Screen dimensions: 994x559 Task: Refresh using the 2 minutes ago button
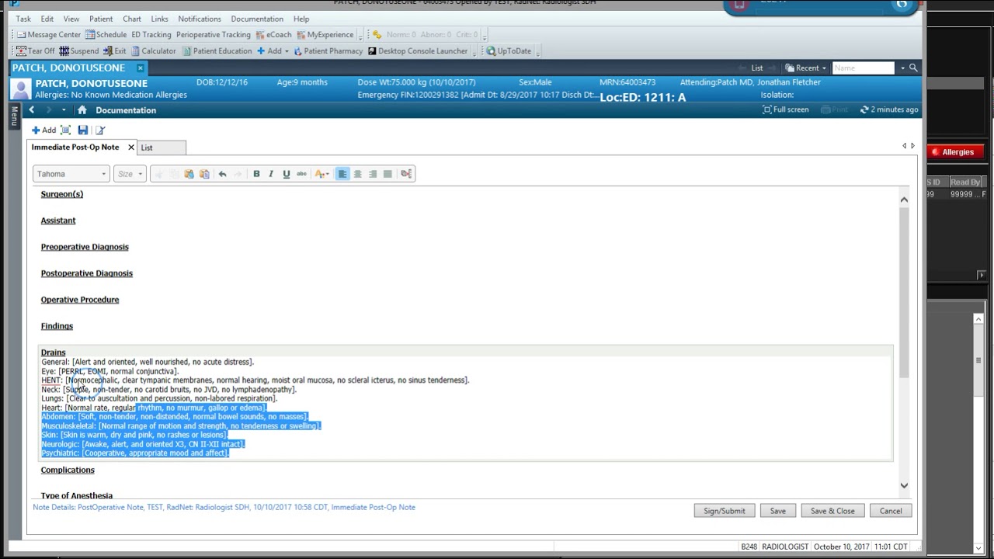pyautogui.click(x=889, y=110)
